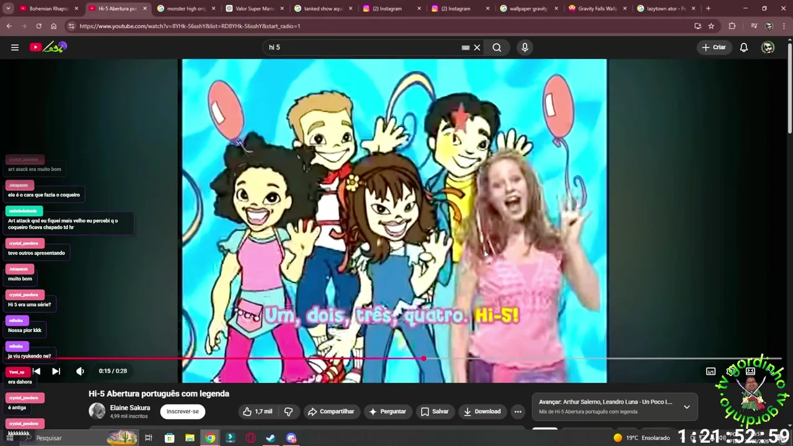The height and width of the screenshot is (446, 793).
Task: Switch to wallpaper gravity tab
Action: pyautogui.click(x=528, y=9)
